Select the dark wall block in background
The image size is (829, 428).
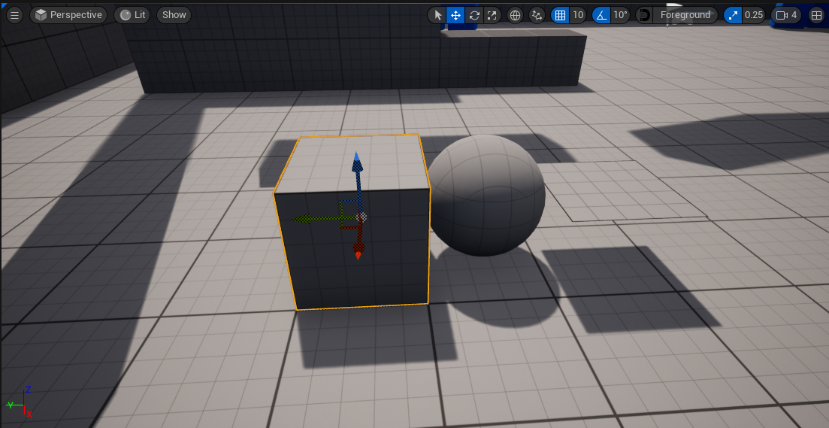pyautogui.click(x=354, y=61)
